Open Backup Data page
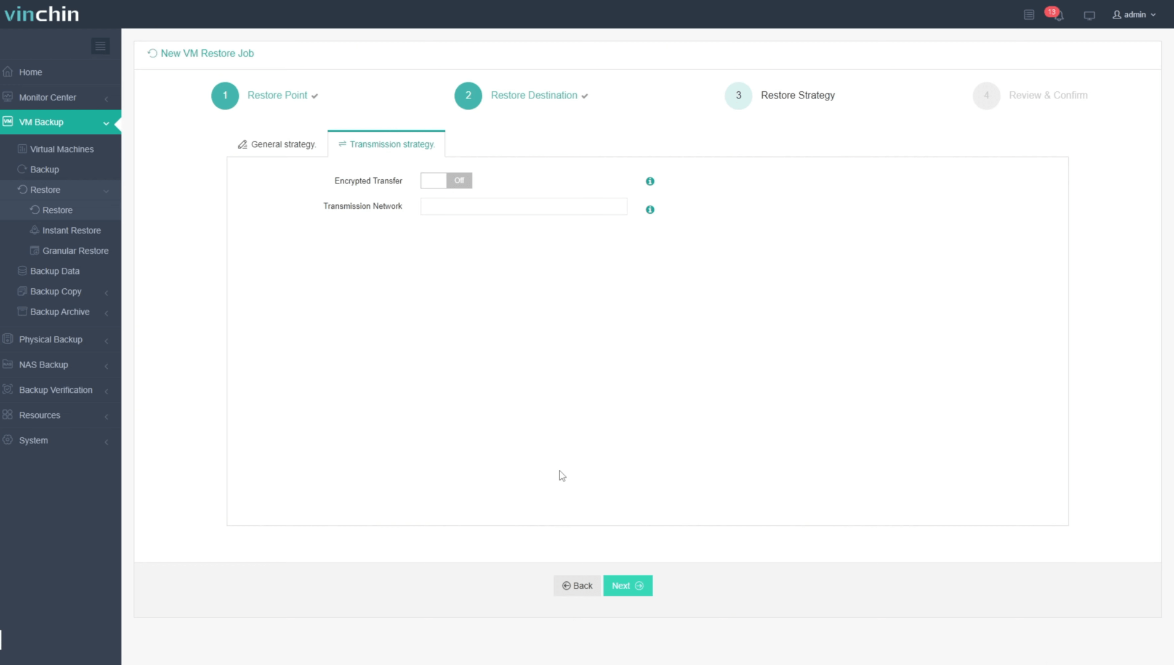This screenshot has height=665, width=1174. 54,271
